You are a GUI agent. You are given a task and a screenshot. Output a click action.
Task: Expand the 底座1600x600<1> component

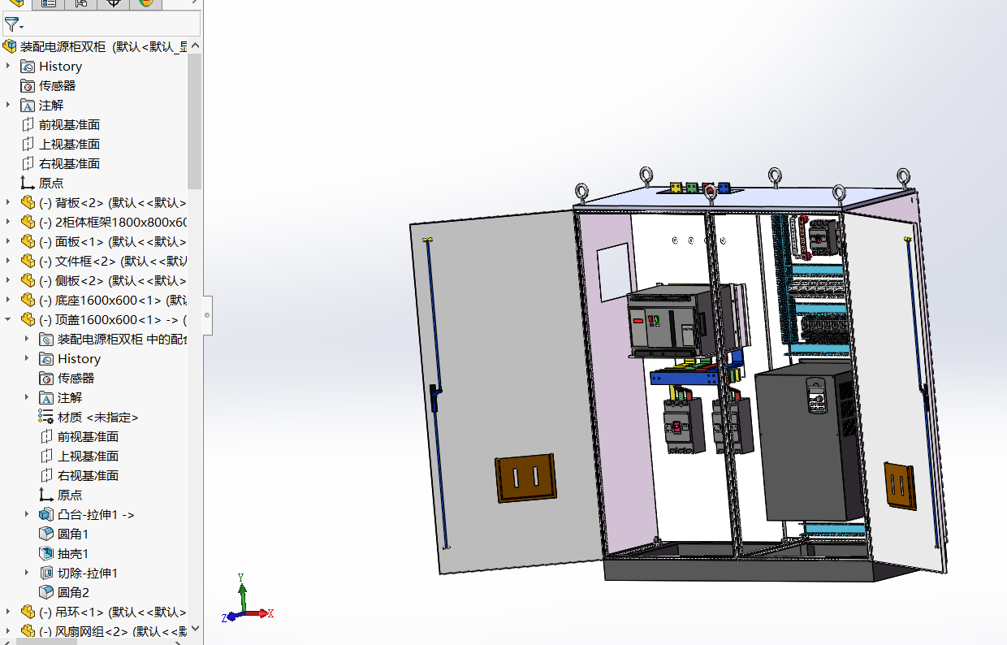pos(8,300)
